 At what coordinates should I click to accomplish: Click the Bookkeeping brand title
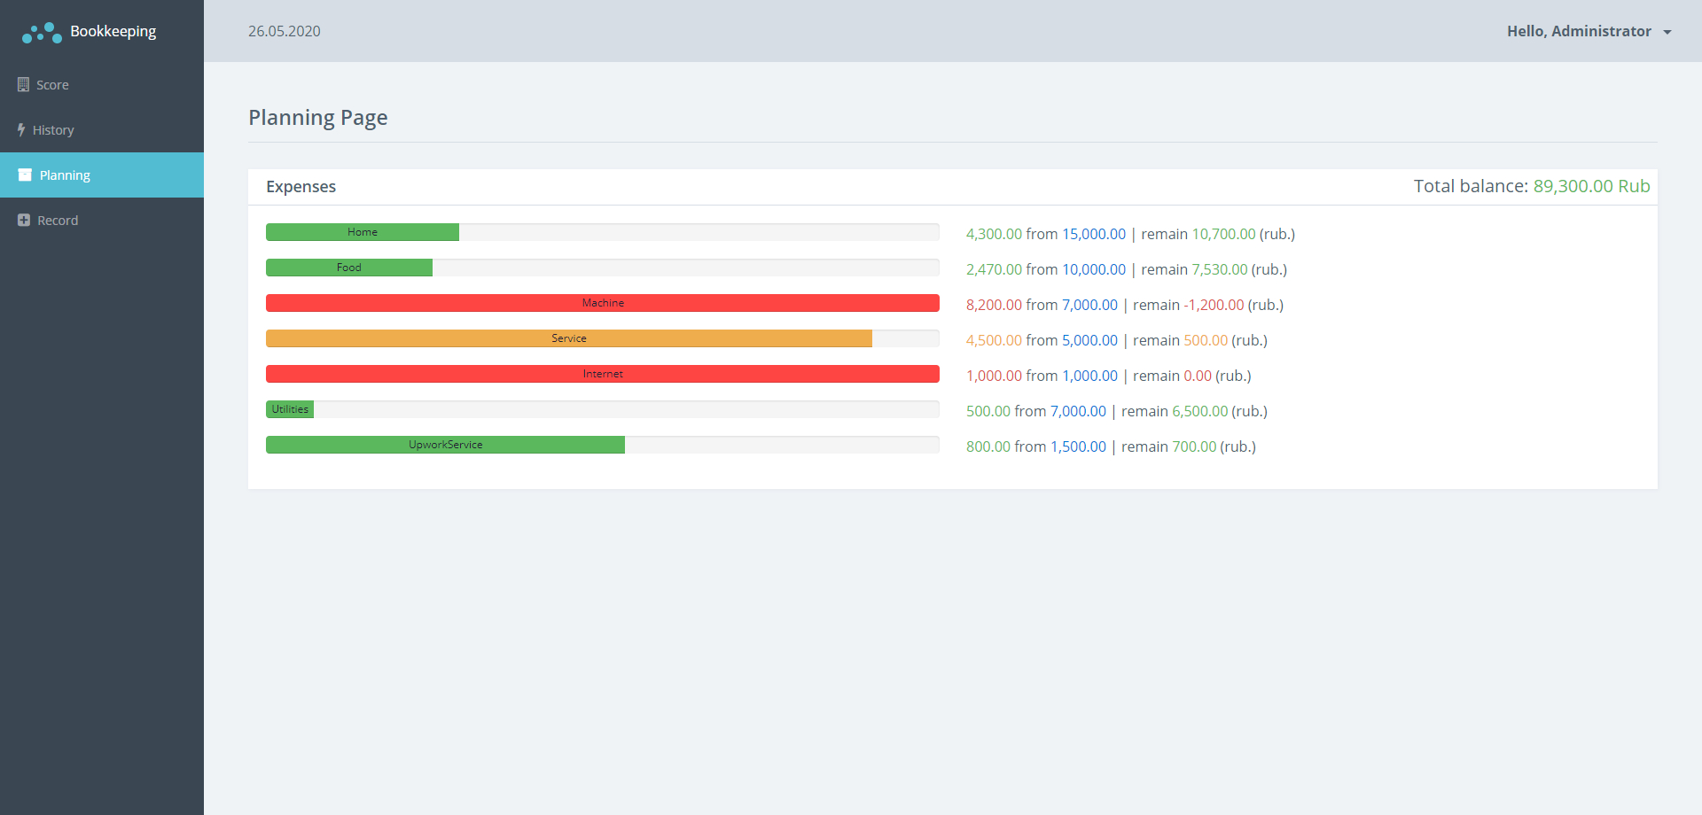113,31
